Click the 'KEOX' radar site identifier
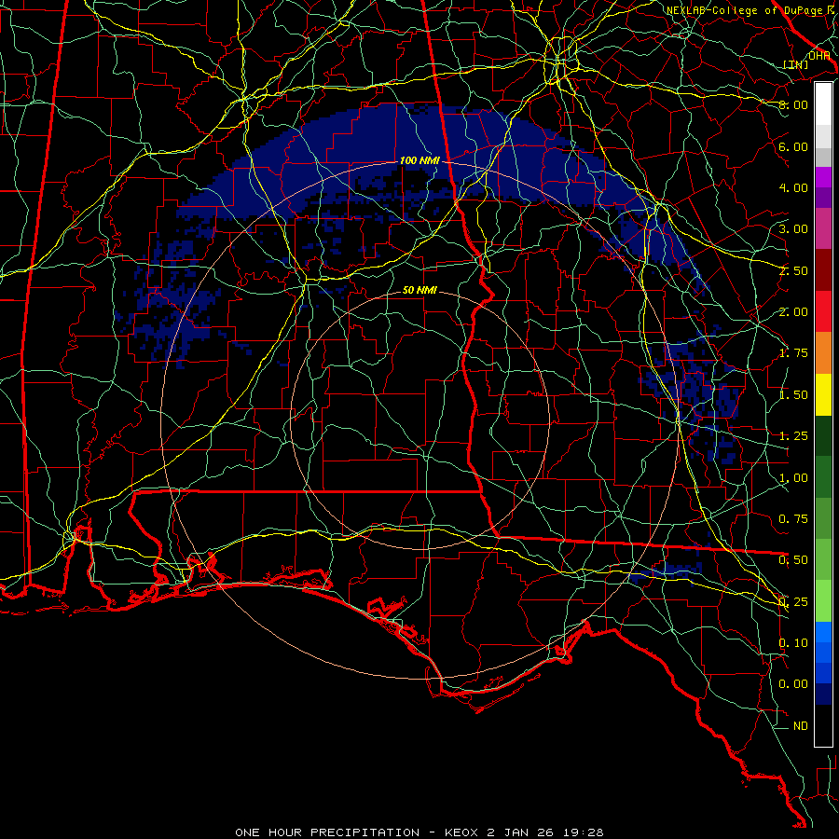Viewport: 839px width, 839px height. pyautogui.click(x=461, y=832)
